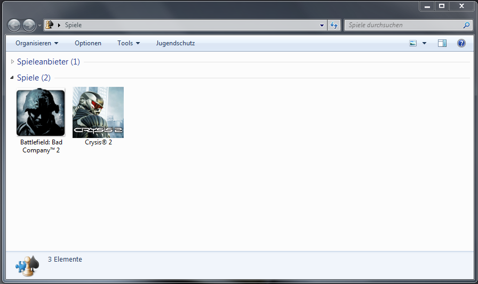Close the Spiele window
This screenshot has height=284, width=478.
point(461,6)
